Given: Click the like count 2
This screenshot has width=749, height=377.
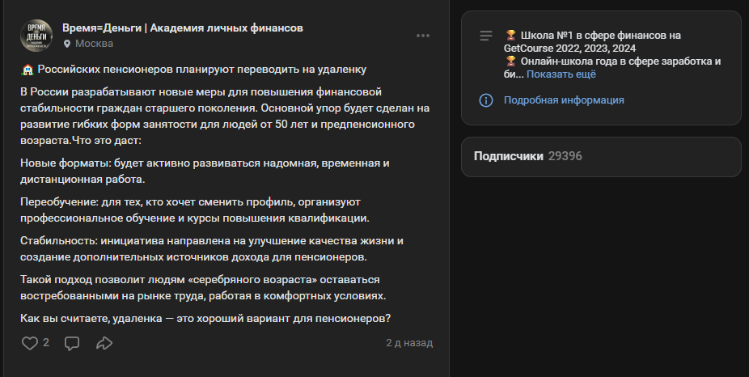Looking at the screenshot, I should point(46,342).
